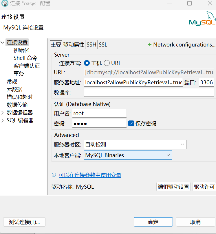This screenshot has height=234, width=216.
Task: Switch to the 驱动属性 tab
Action: click(x=74, y=44)
